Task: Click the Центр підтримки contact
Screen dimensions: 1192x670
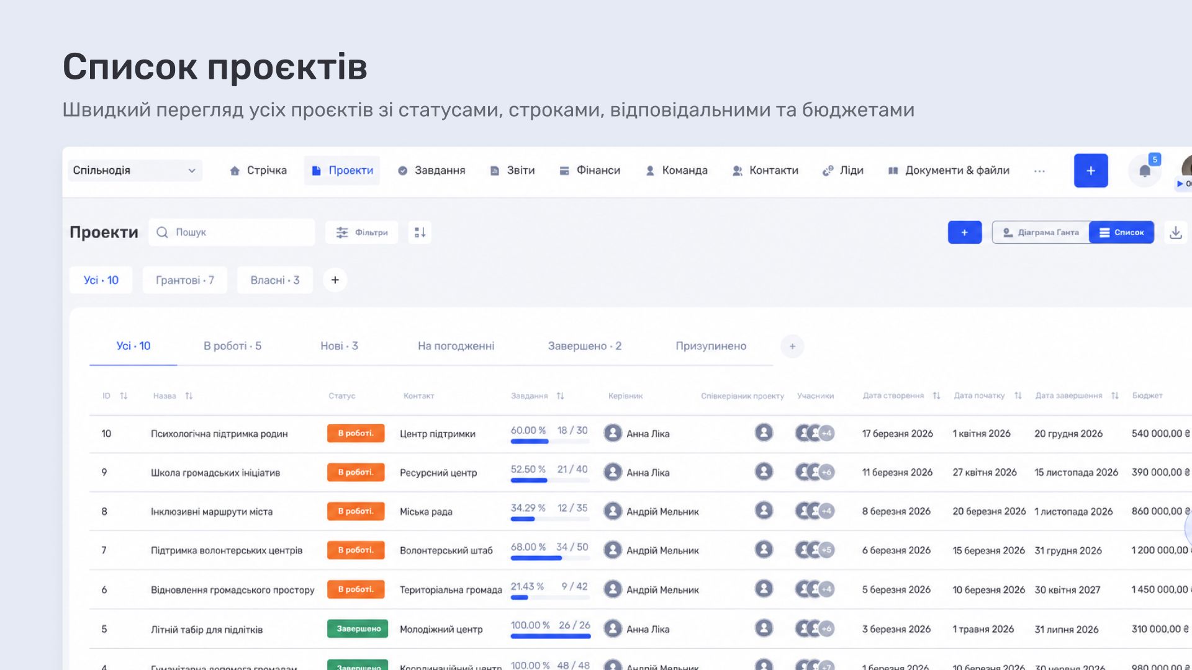Action: click(x=438, y=434)
